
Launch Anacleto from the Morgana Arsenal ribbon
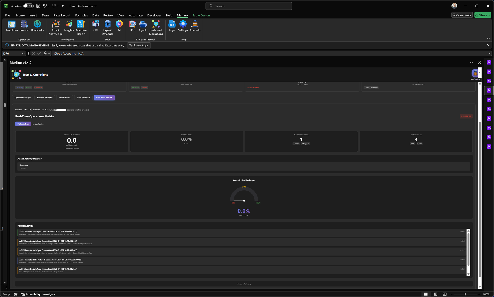click(195, 25)
